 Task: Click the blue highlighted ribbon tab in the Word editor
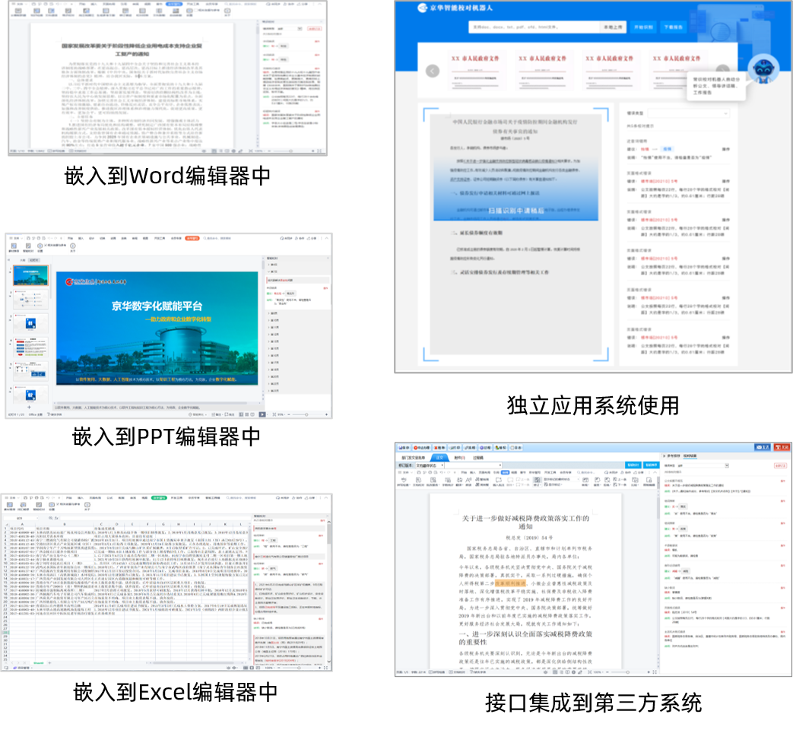click(174, 4)
